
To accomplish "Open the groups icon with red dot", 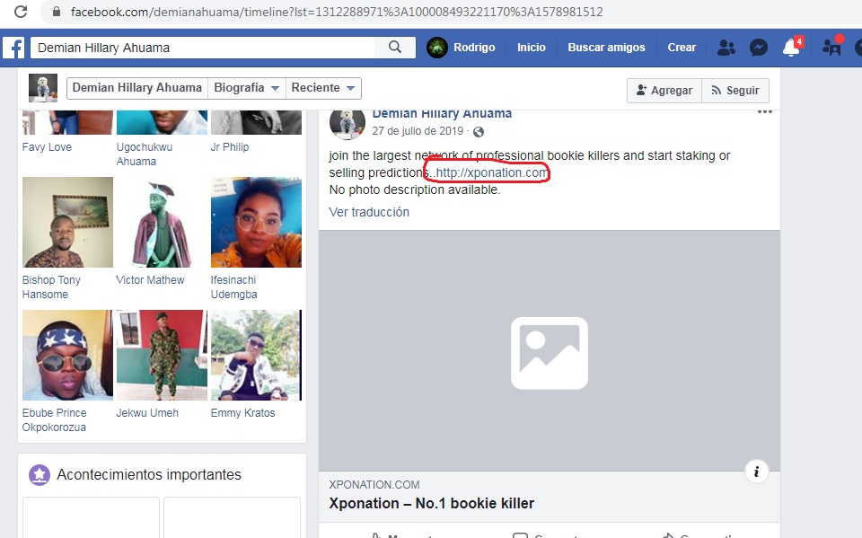I will coord(832,46).
